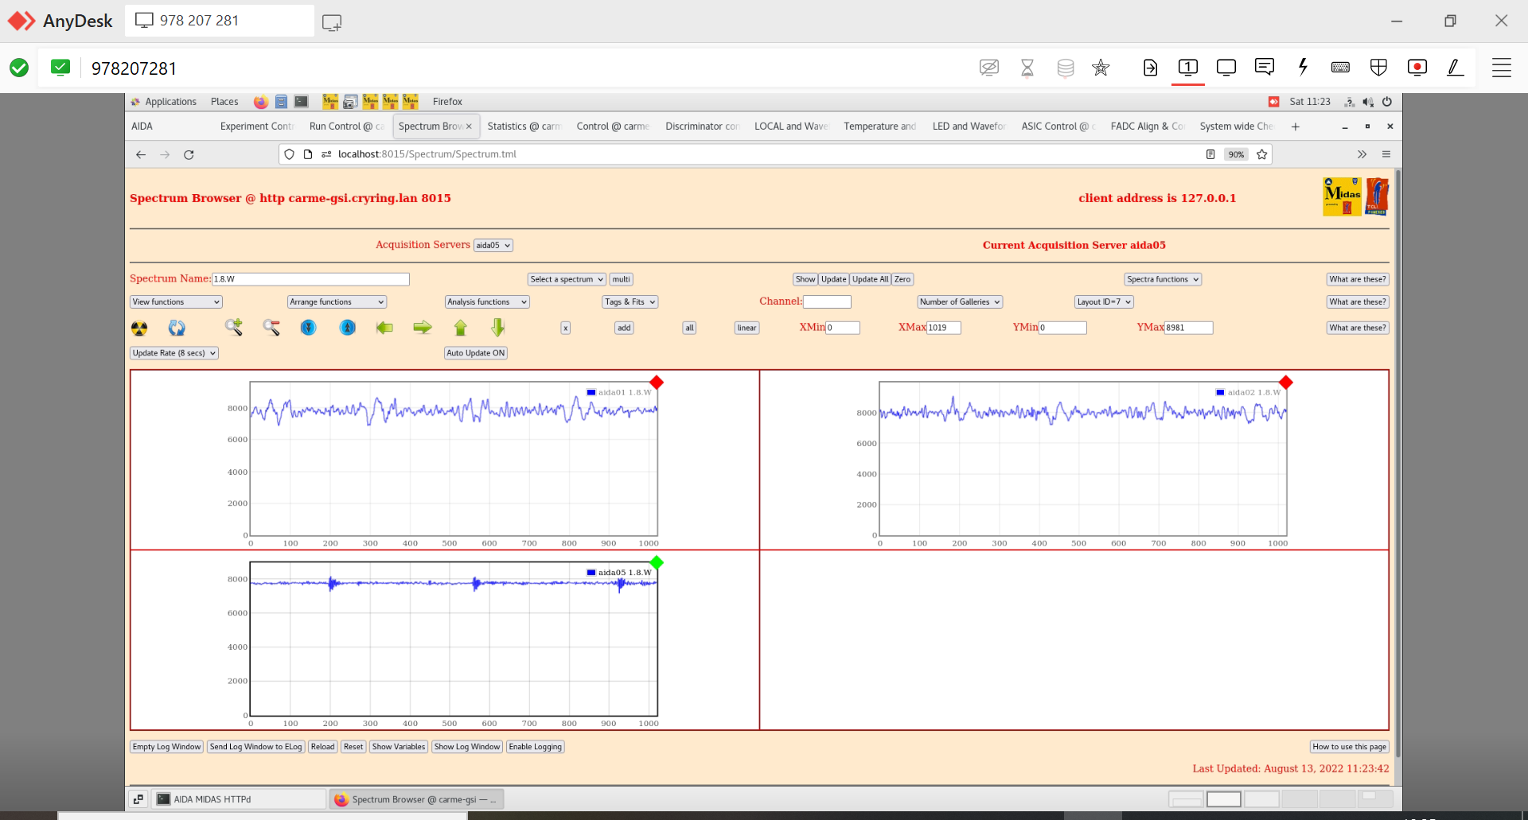Image resolution: width=1528 pixels, height=820 pixels.
Task: Click the blue circle down-arrows icon
Action: pos(309,328)
